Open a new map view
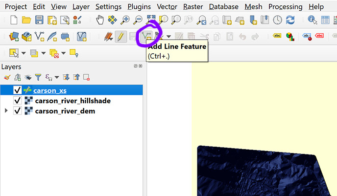Viewport: 337px width, 196px height. click(x=227, y=20)
